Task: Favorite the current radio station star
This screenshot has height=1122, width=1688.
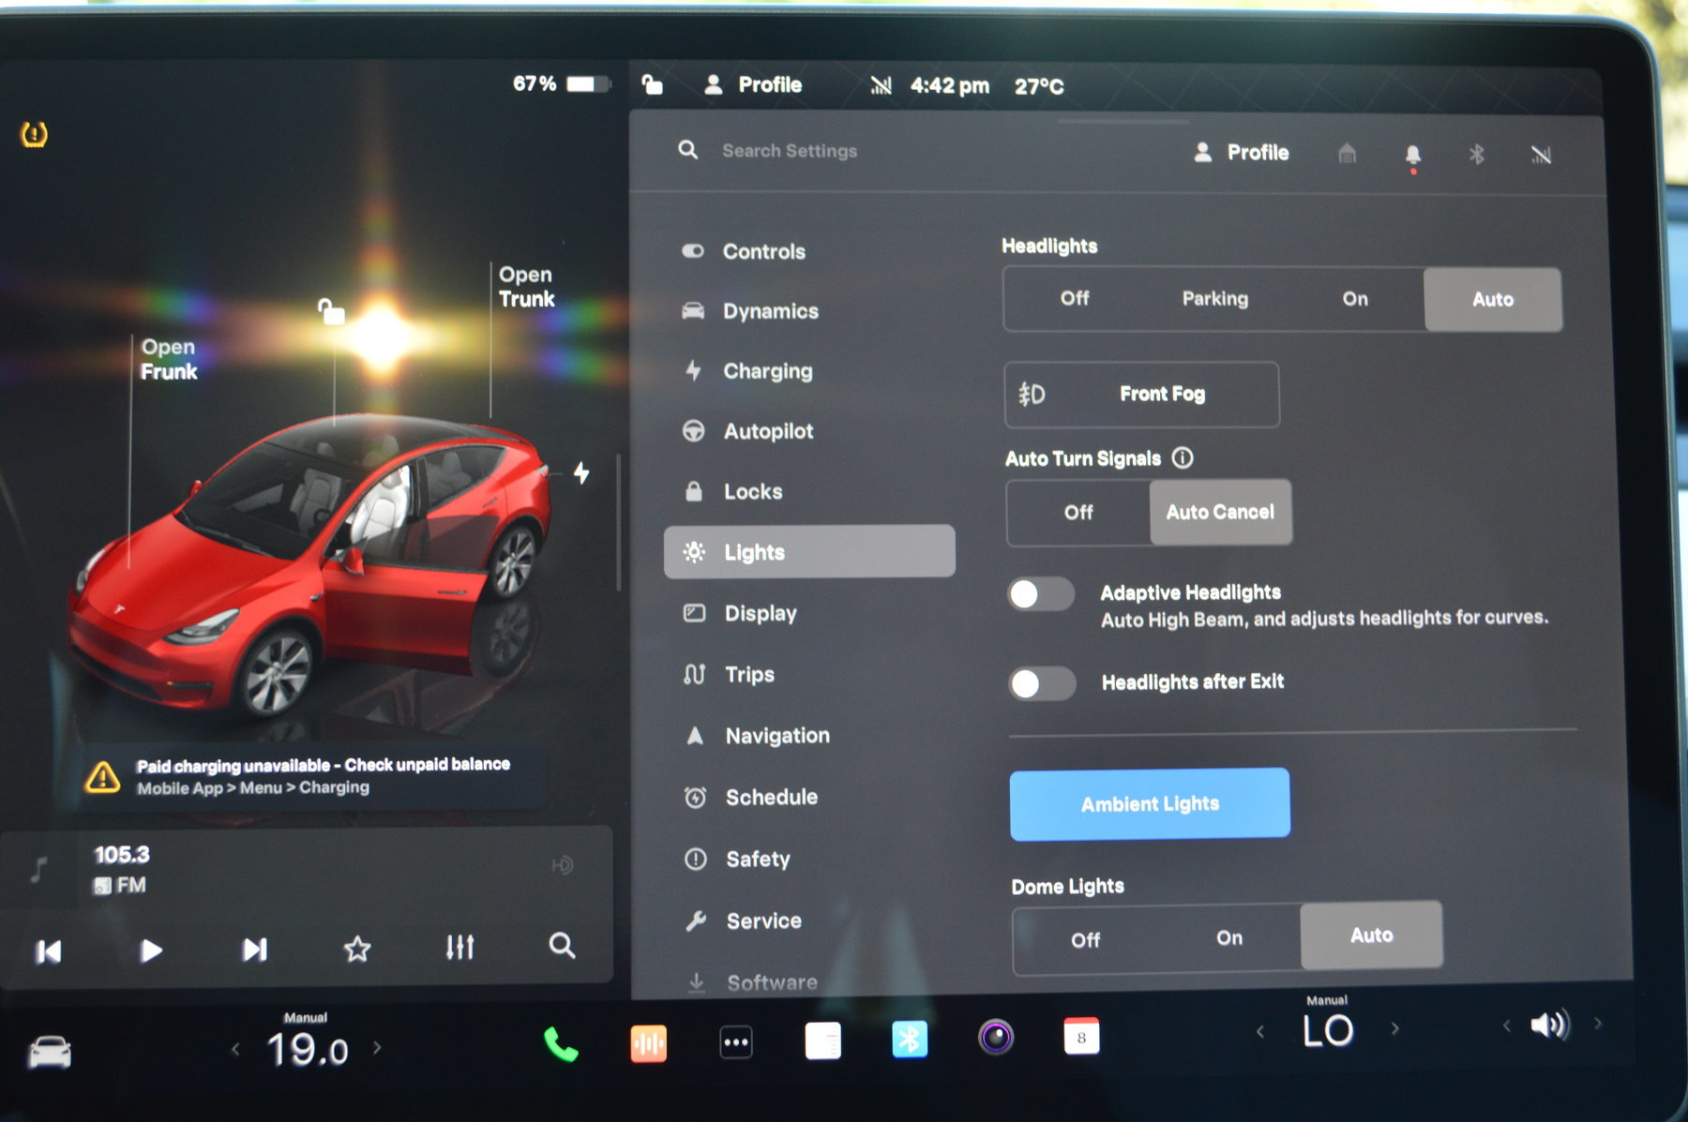Action: coord(357,950)
